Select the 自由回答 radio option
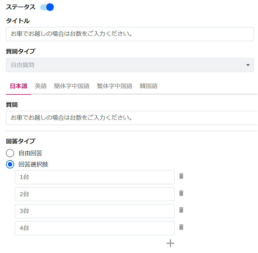Screen dimensions: 258x253 pyautogui.click(x=10, y=153)
